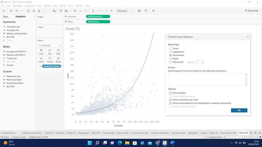Open the Analysis menu

[47, 6]
